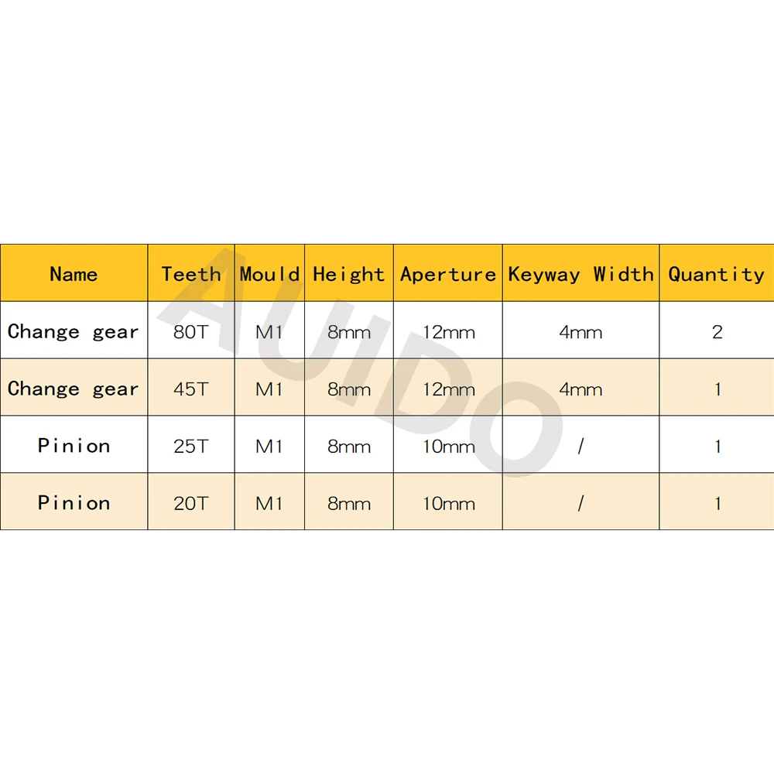This screenshot has height=774, width=774.
Task: Click the 20T teeth cell
Action: pyautogui.click(x=191, y=502)
